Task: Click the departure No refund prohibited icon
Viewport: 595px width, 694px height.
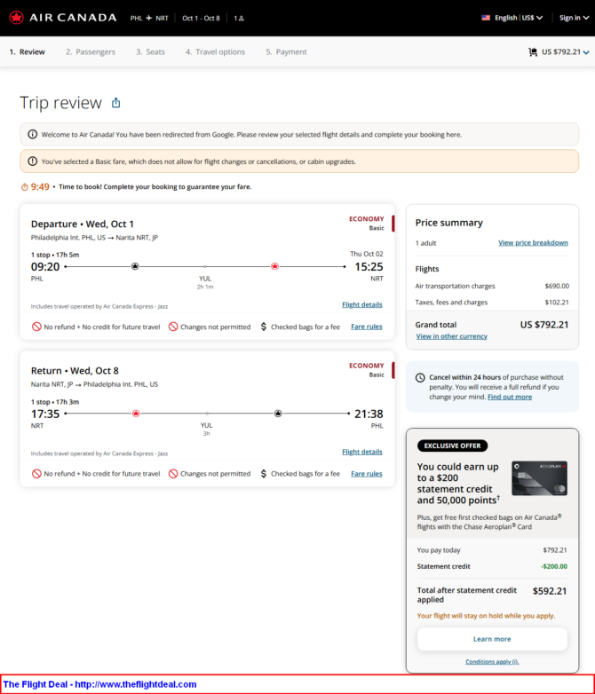Action: 36,327
